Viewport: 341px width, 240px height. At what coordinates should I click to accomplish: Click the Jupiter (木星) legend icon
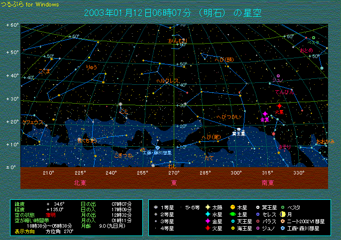point(232,207)
